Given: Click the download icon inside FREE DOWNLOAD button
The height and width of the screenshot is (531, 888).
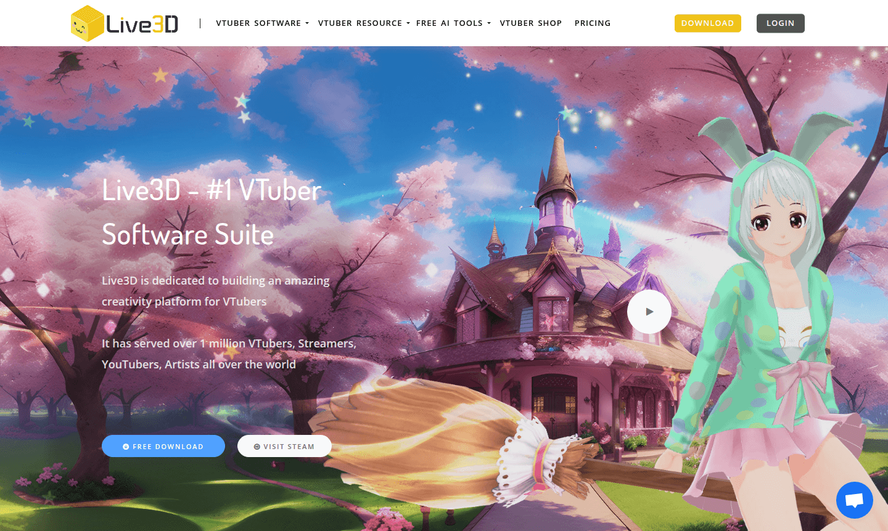Looking at the screenshot, I should [x=126, y=446].
